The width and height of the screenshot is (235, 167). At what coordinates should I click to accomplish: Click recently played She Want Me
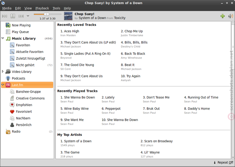pyautogui.click(x=72, y=120)
